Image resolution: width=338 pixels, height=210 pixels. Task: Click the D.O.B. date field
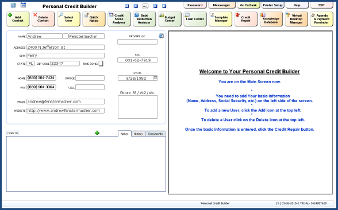coord(136,78)
